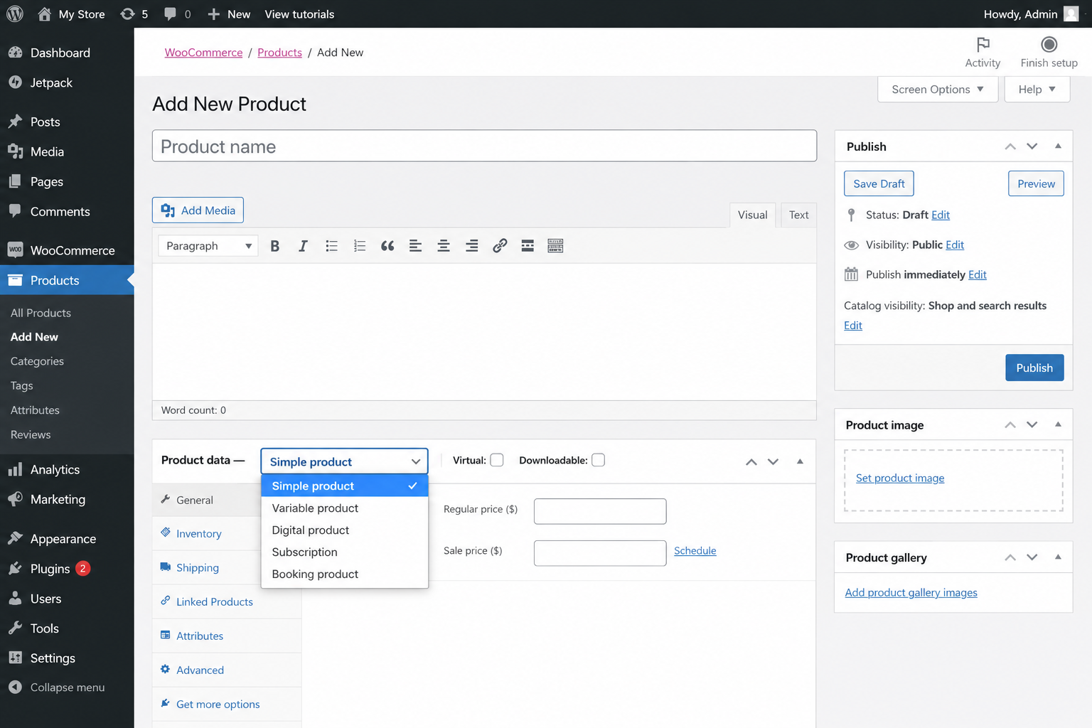Insert Read More tag icon
This screenshot has width=1092, height=728.
coord(528,246)
